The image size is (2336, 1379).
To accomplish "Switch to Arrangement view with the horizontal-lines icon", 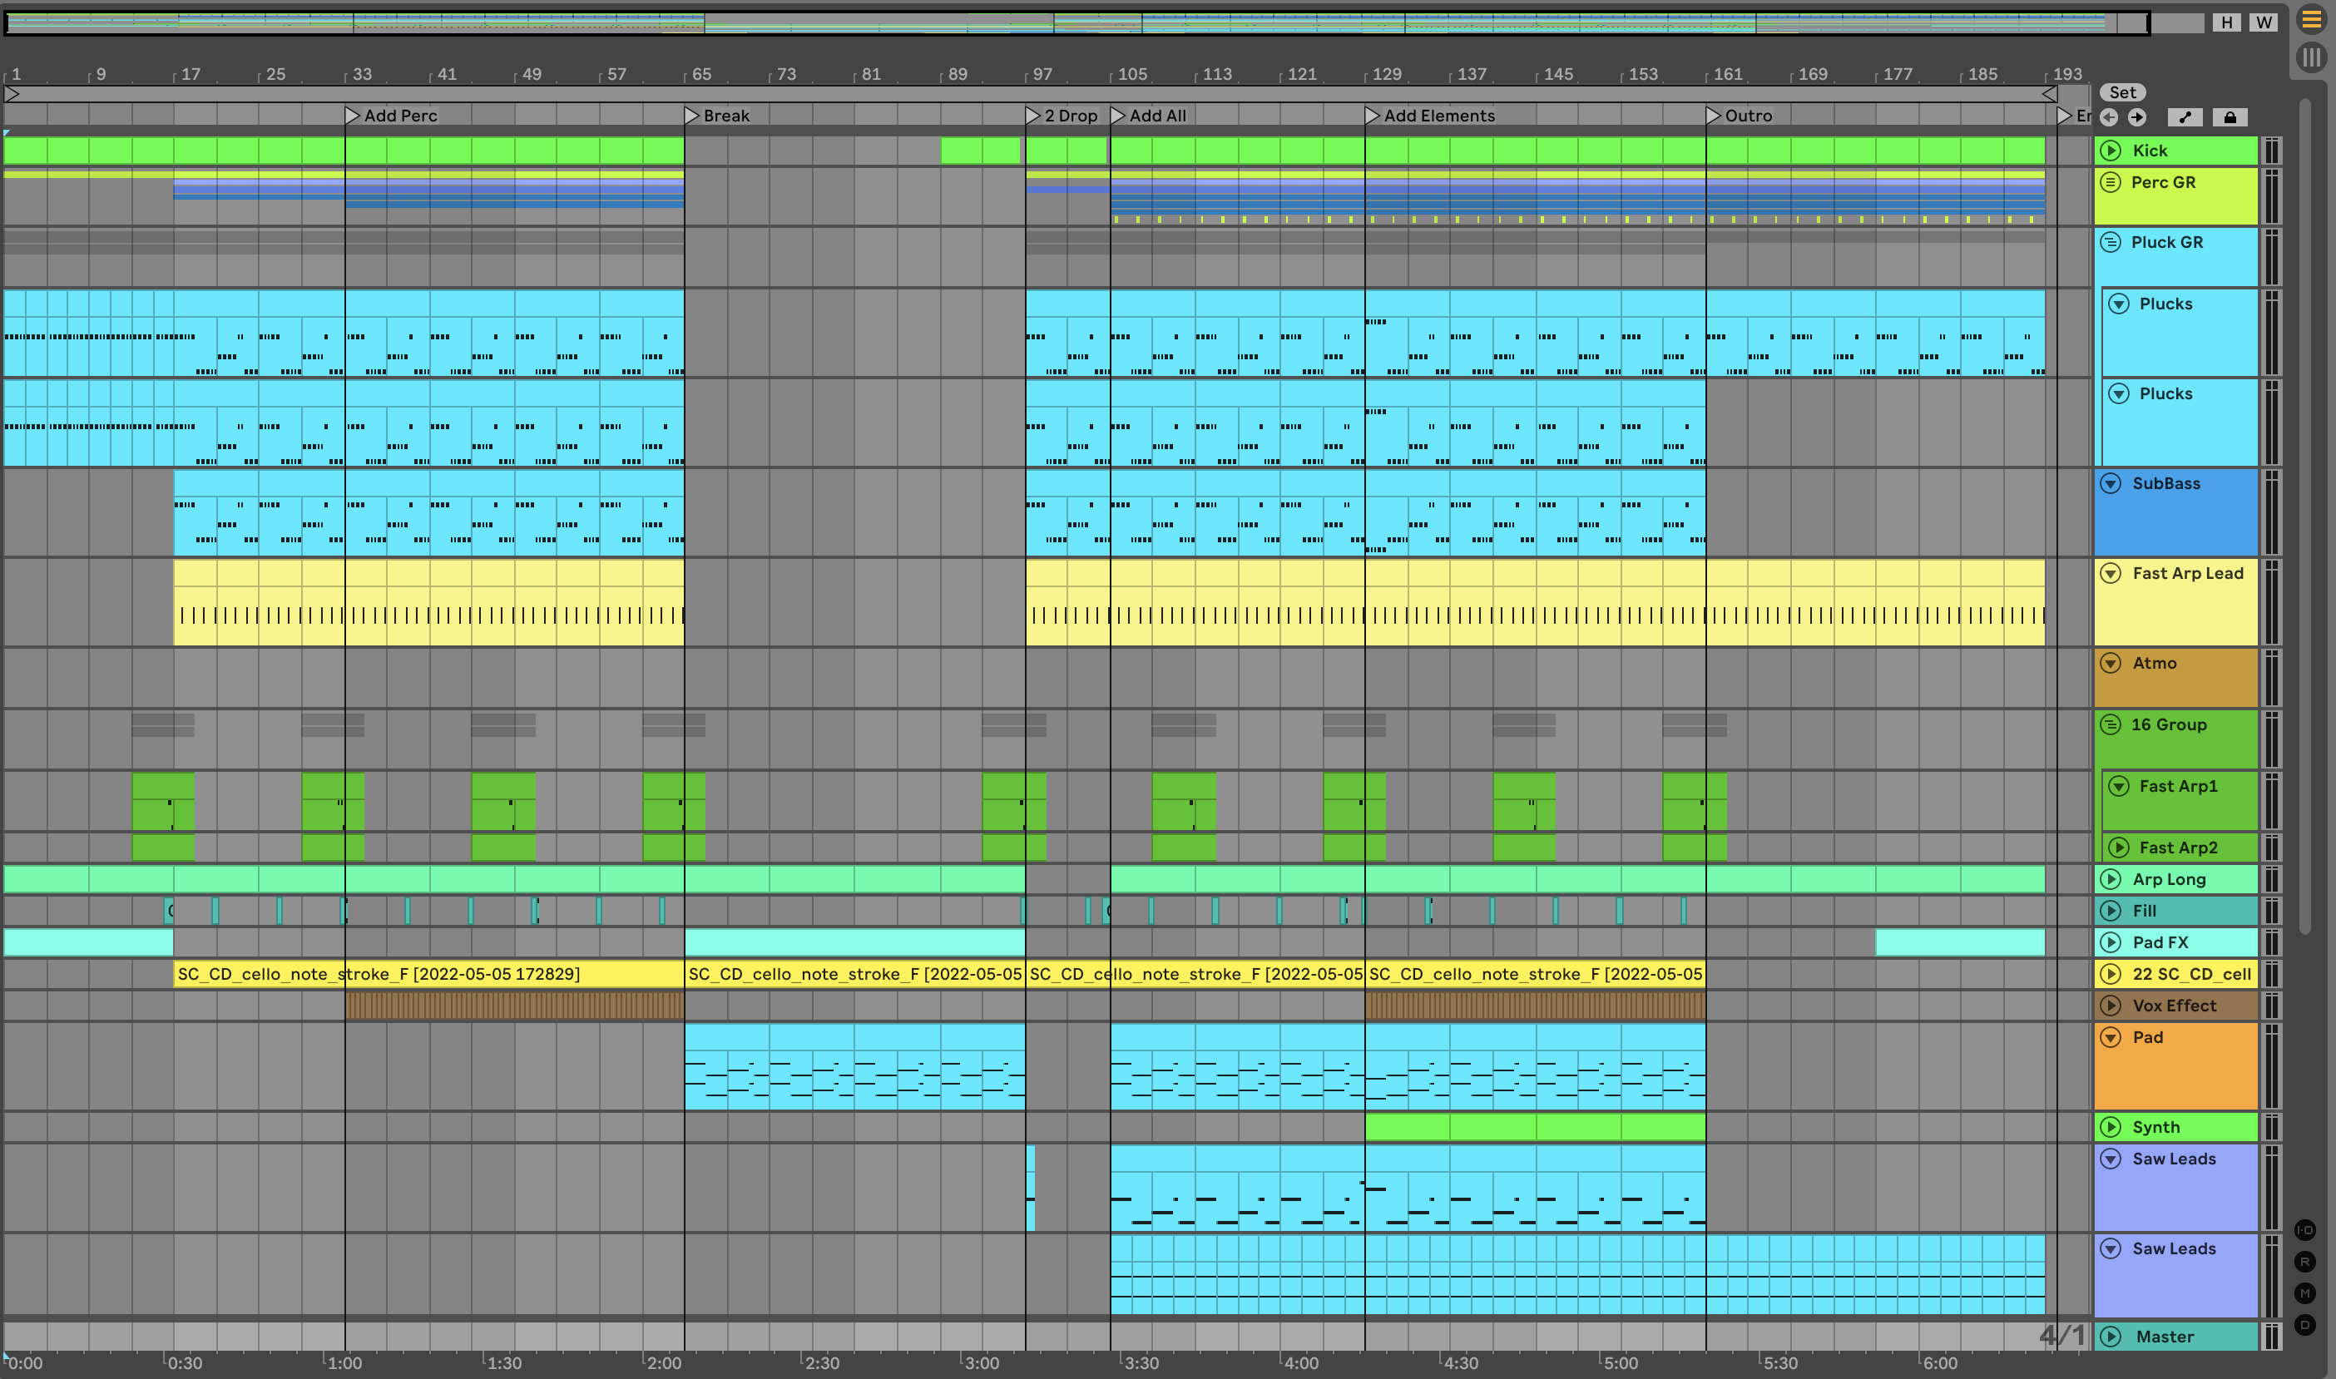I will [x=2311, y=19].
